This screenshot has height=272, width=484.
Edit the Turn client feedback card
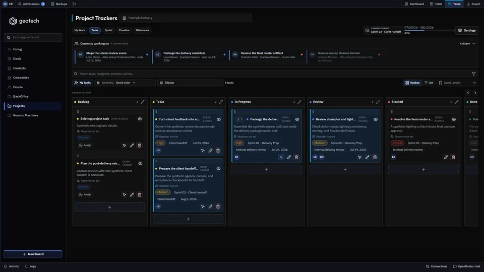(x=211, y=151)
